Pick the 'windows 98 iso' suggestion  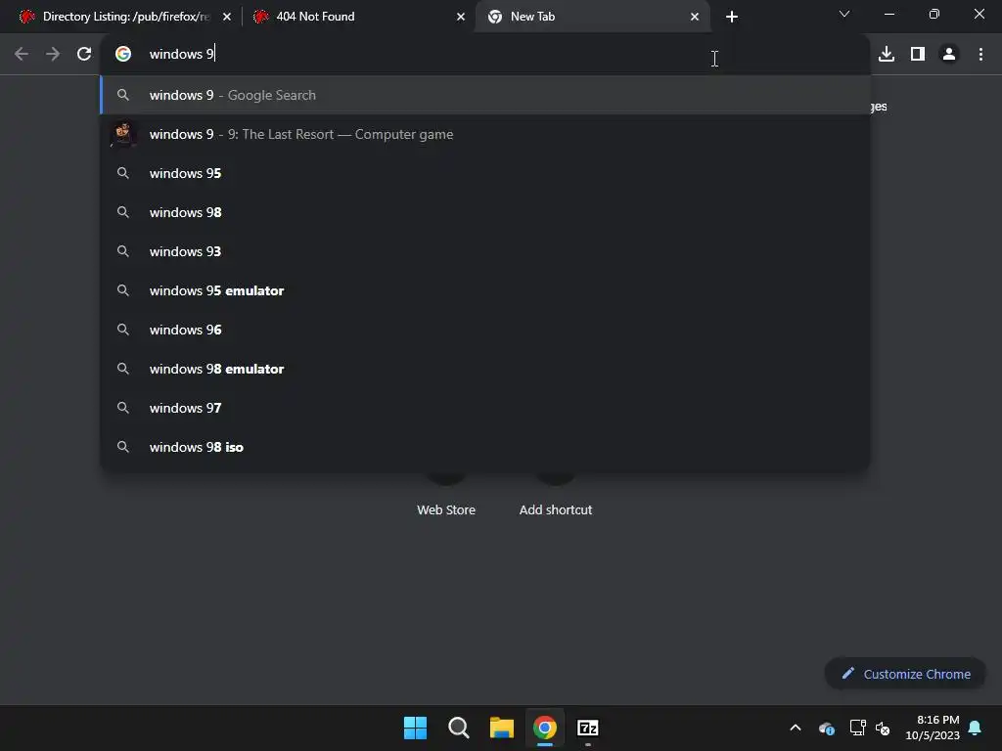pos(485,447)
